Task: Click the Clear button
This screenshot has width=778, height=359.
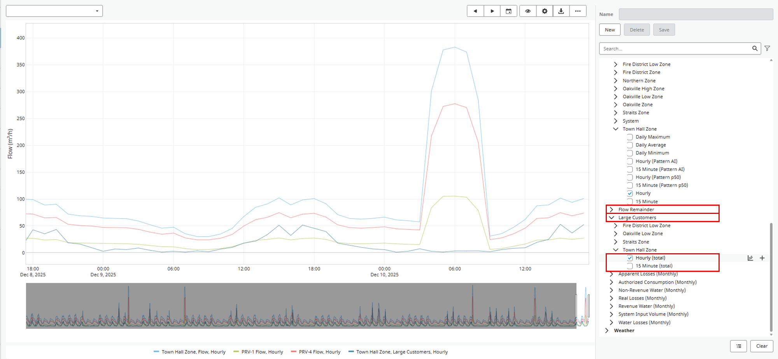Action: coord(762,346)
